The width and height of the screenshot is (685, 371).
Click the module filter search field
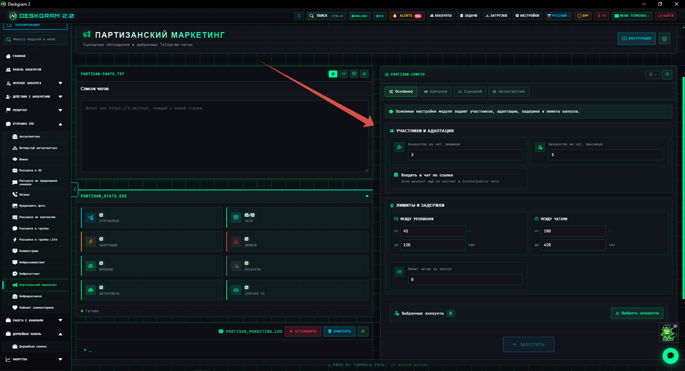pyautogui.click(x=35, y=39)
